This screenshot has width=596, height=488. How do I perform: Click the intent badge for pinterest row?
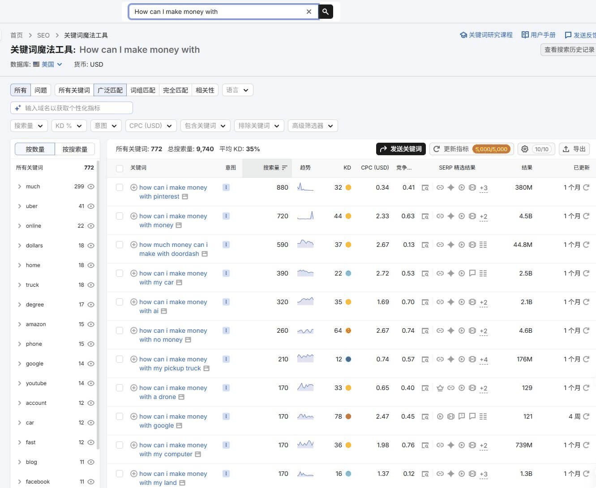pyautogui.click(x=226, y=187)
